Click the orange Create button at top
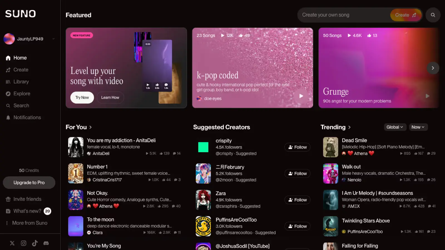Viewport: 445px width, 250px height. [406, 15]
